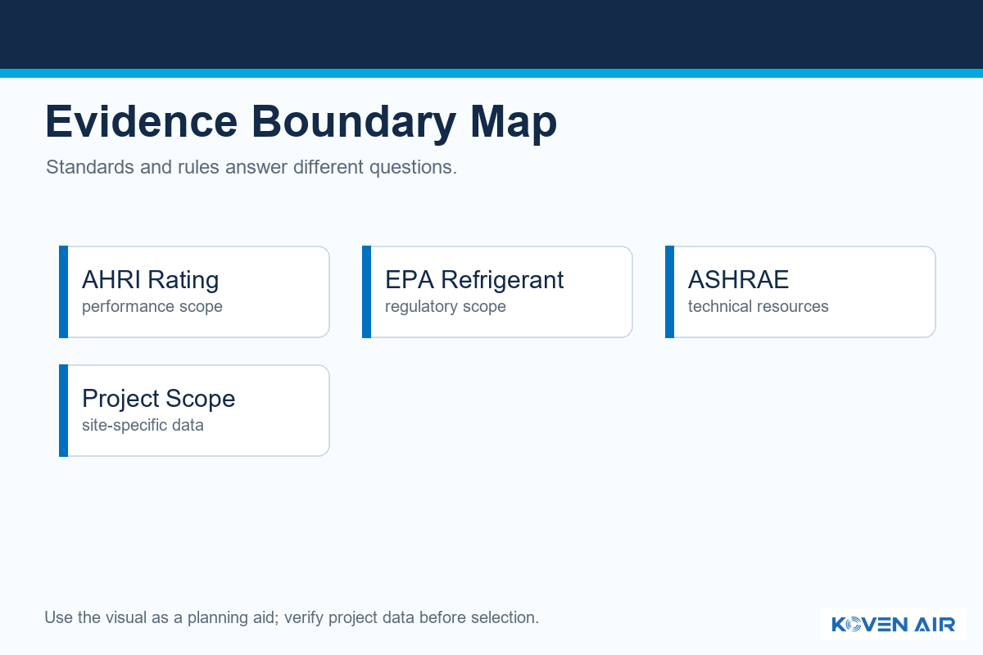Select the Project Scope card
983x655 pixels.
click(194, 410)
